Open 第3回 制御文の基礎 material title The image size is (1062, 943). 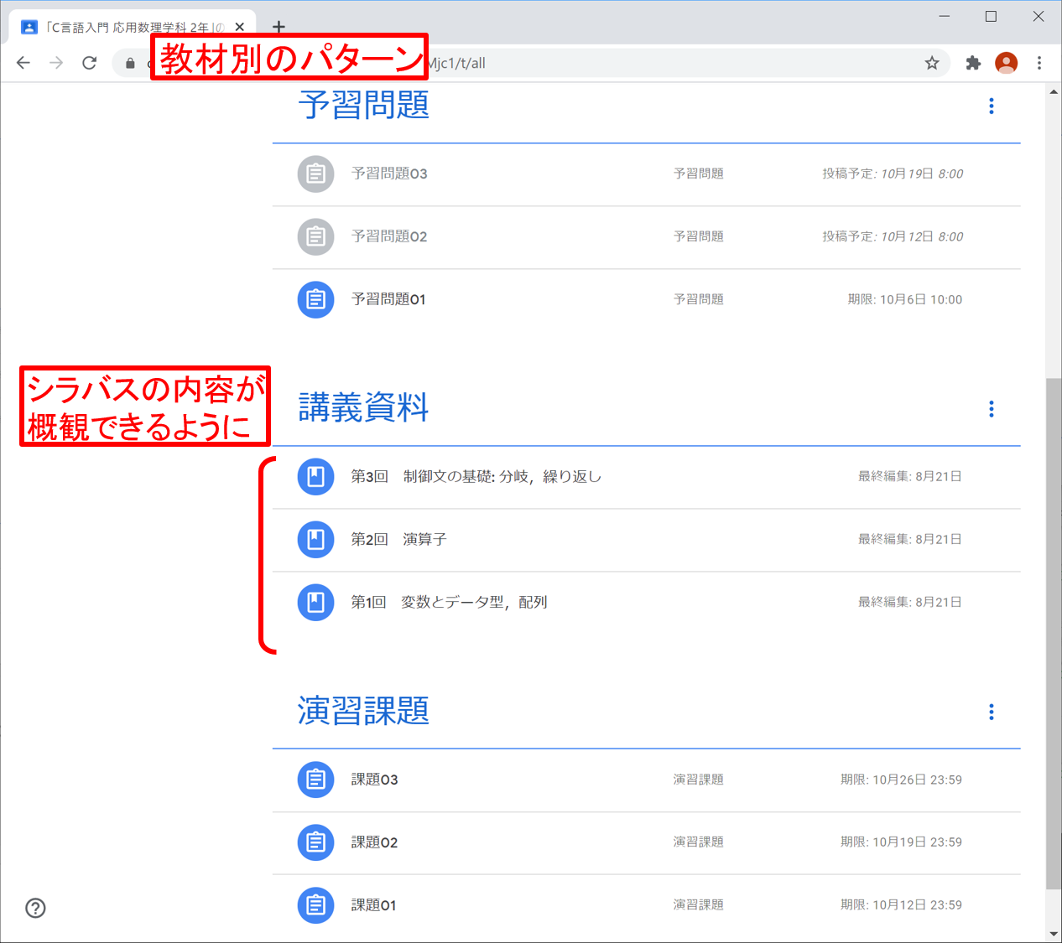pyautogui.click(x=476, y=476)
